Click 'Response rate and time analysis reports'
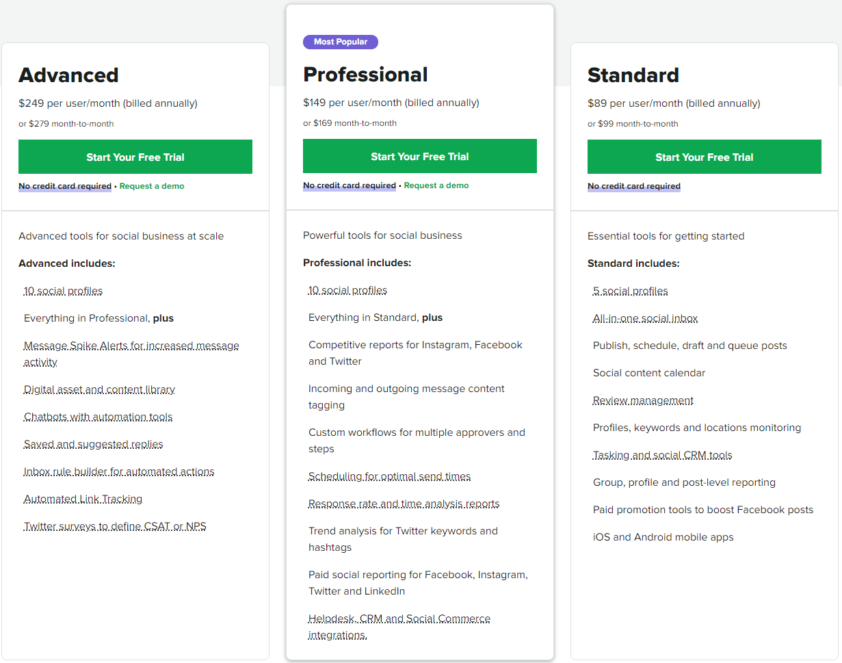This screenshot has width=842, height=663. tap(404, 504)
